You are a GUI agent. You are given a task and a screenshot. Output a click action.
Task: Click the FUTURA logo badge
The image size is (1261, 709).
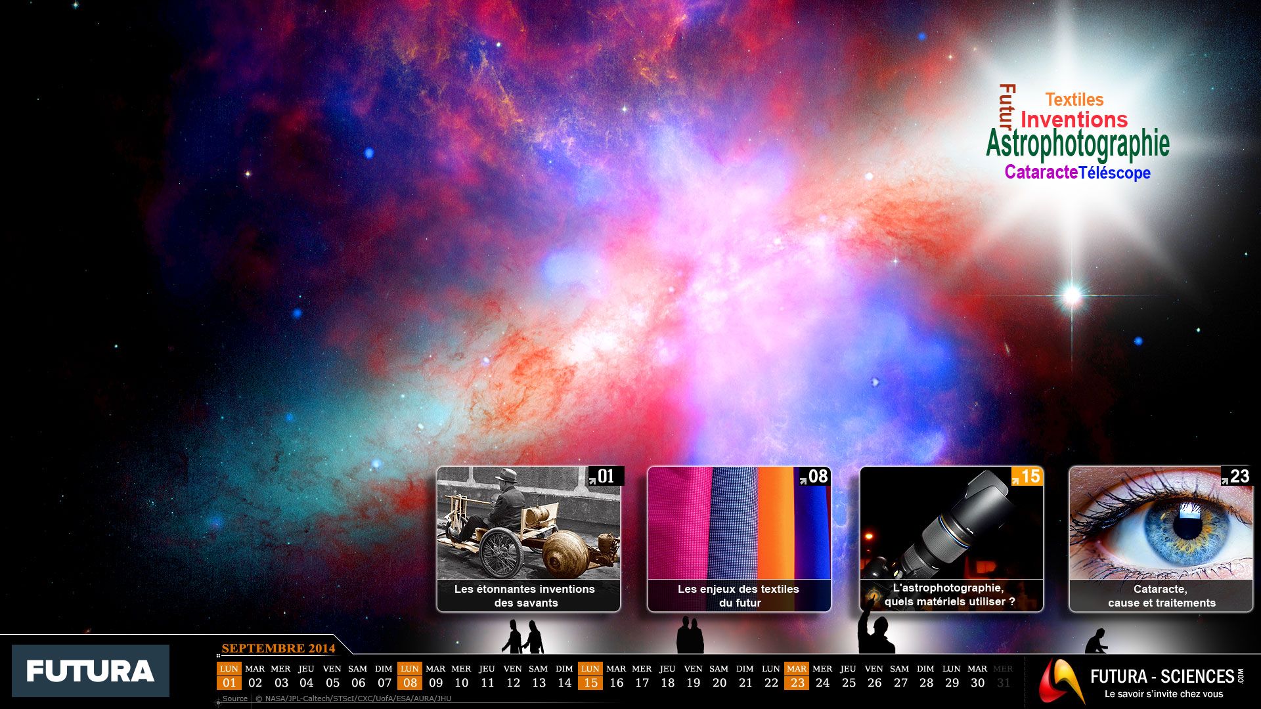coord(91,671)
